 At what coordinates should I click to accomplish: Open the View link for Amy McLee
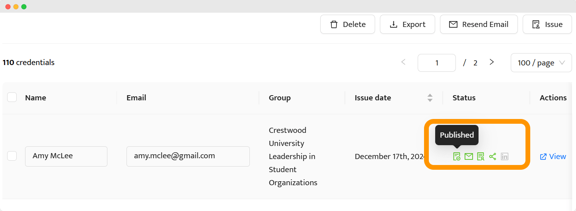[553, 156]
